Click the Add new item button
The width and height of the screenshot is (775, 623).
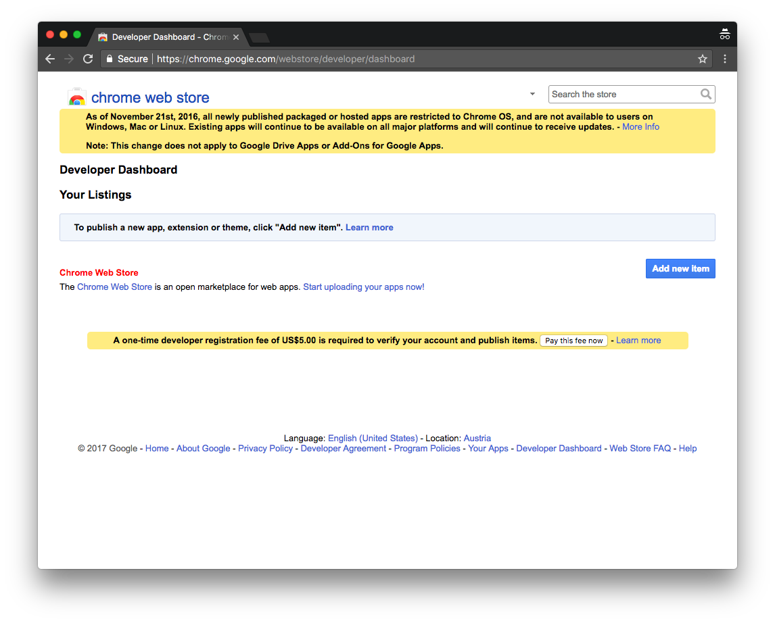pos(680,268)
